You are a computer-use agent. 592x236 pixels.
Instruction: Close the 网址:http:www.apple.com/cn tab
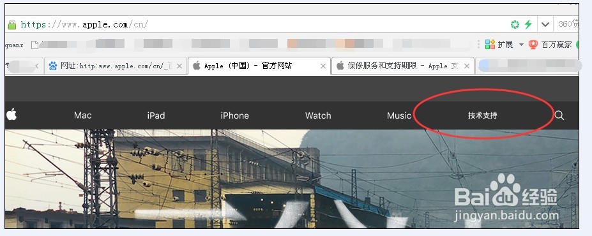click(179, 66)
